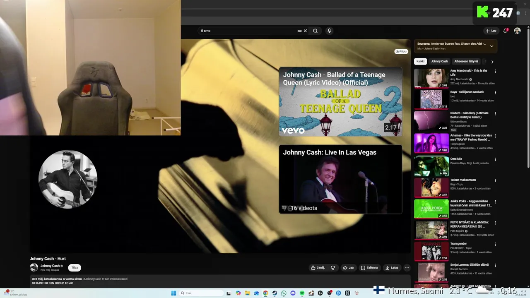This screenshot has width=530, height=298.
Task: Save video with Tallenna button
Action: pyautogui.click(x=369, y=268)
